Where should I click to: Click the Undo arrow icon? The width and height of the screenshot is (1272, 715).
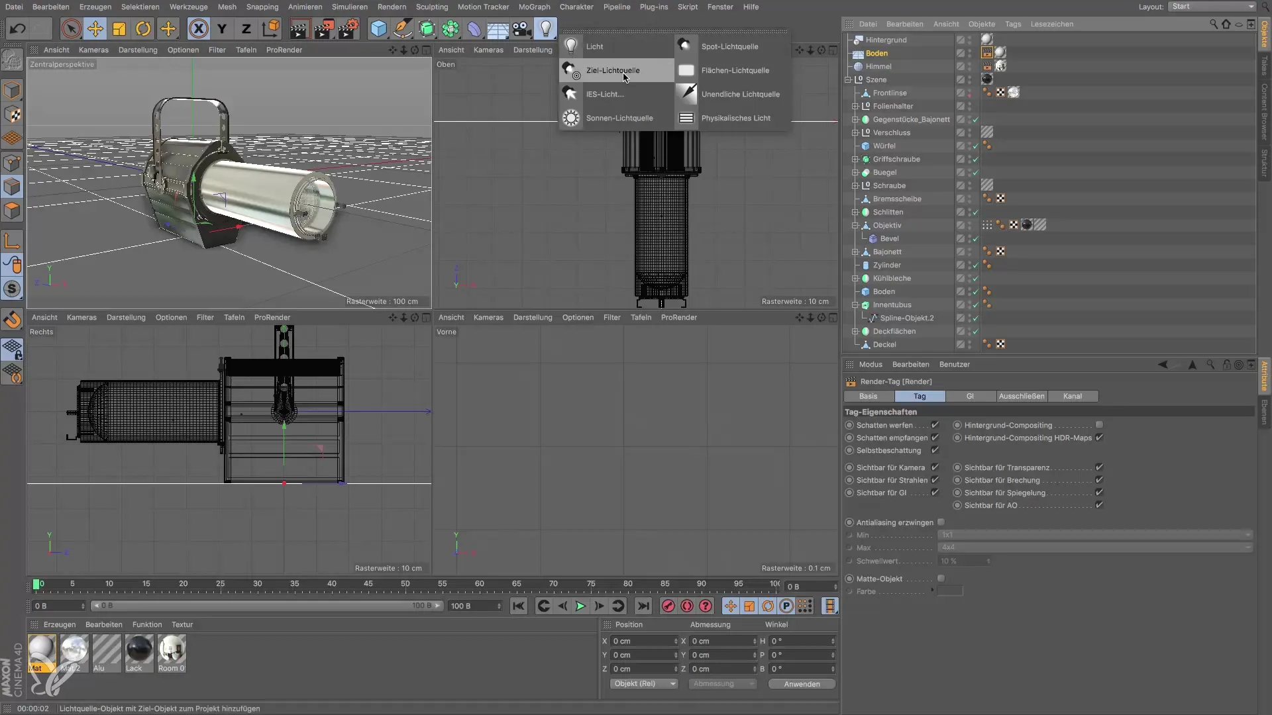tap(18, 29)
